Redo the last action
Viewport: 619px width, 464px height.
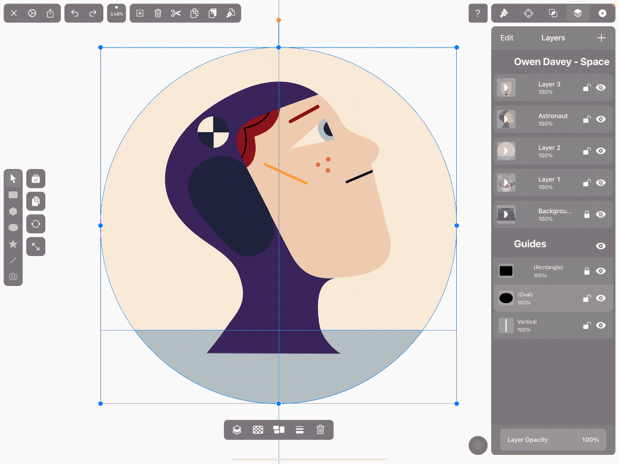coord(93,13)
